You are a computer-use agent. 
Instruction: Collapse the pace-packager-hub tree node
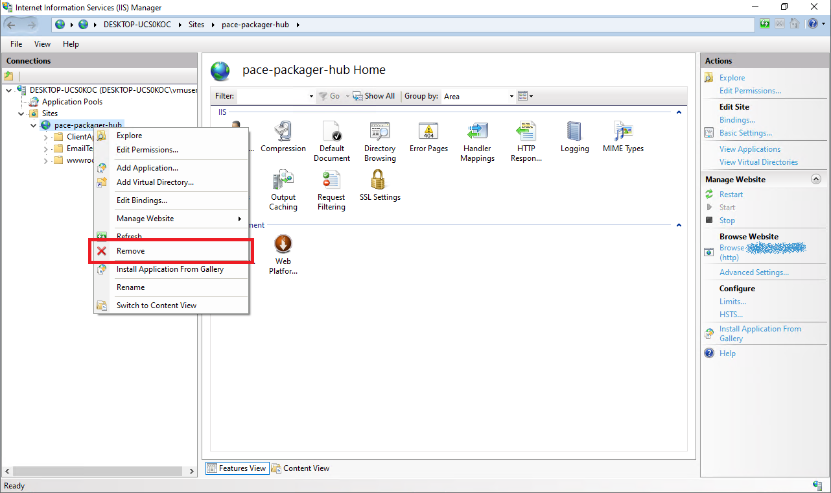(x=34, y=125)
